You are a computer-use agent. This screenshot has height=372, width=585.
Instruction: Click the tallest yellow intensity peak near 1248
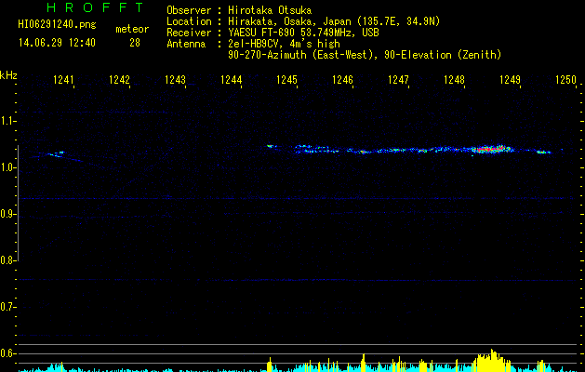[492, 360]
